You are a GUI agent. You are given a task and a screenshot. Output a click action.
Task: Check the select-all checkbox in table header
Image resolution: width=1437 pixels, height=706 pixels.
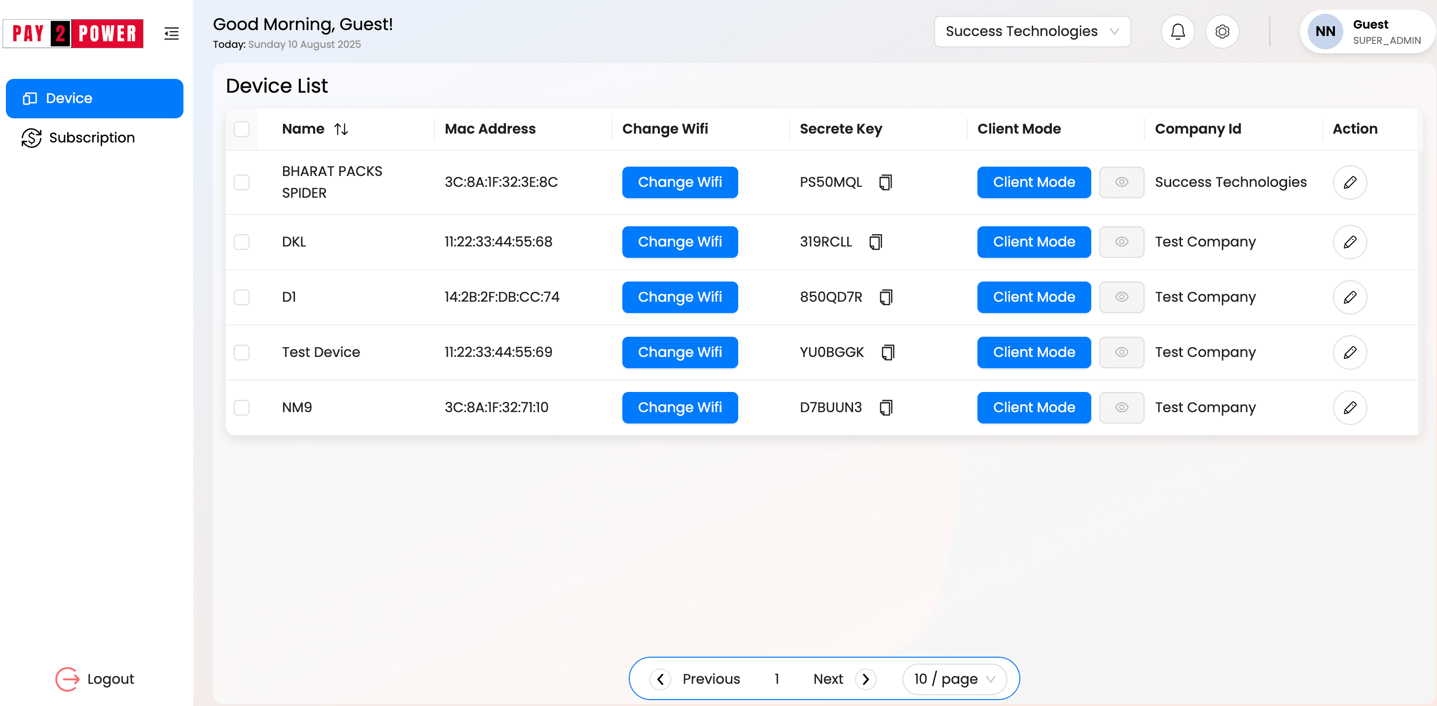click(242, 129)
